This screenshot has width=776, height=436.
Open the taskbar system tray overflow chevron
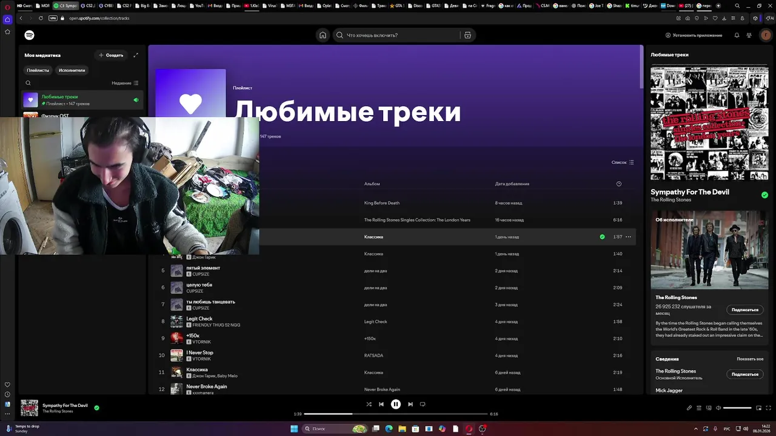coord(695,429)
